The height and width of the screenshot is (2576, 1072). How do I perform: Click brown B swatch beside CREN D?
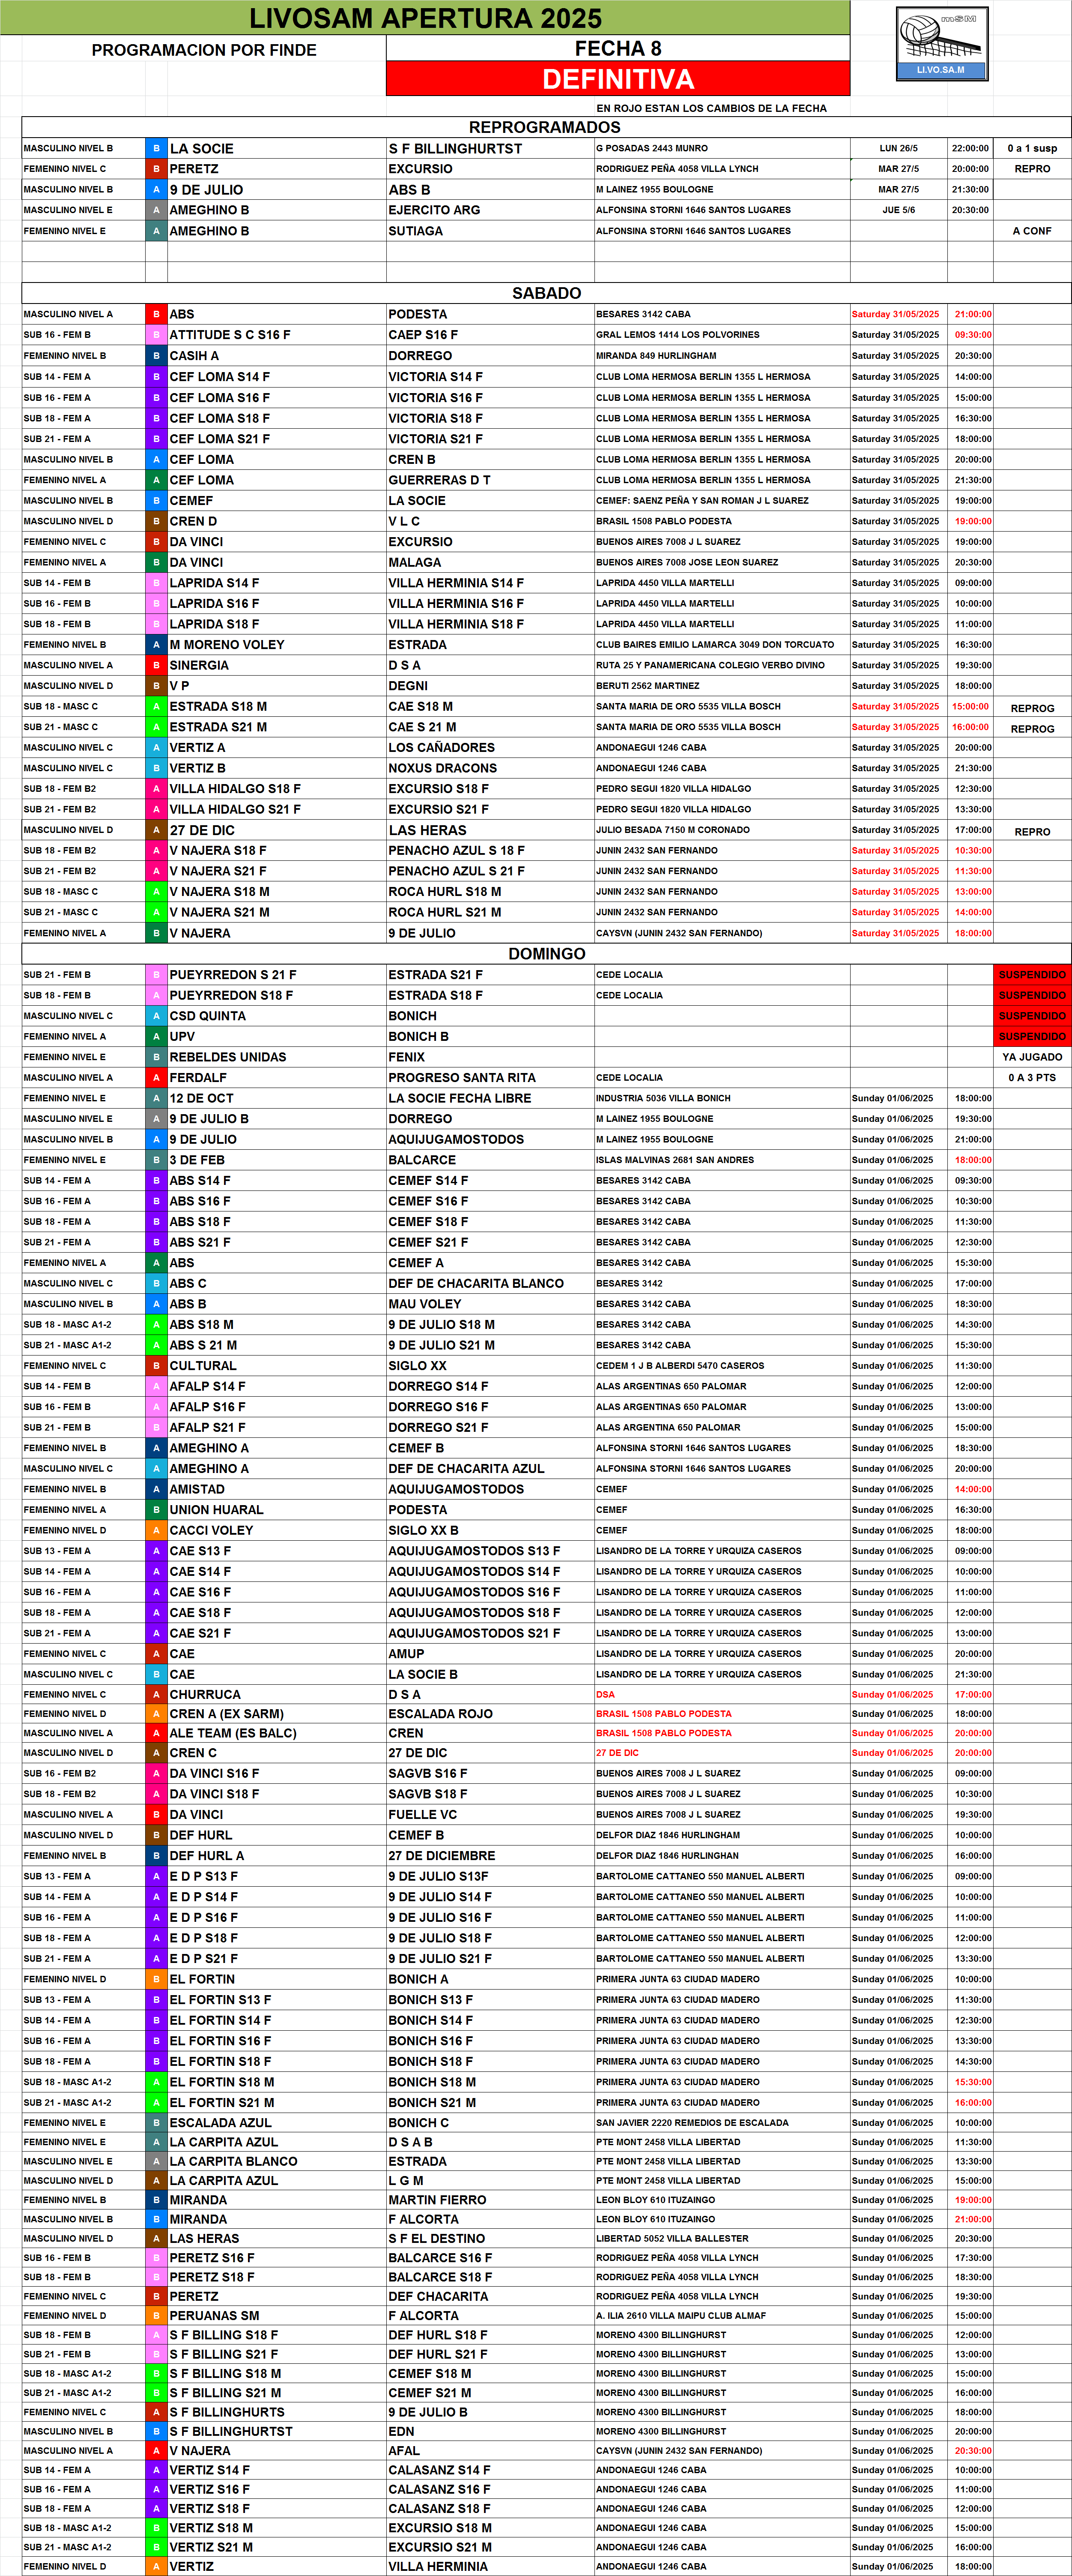(x=156, y=521)
